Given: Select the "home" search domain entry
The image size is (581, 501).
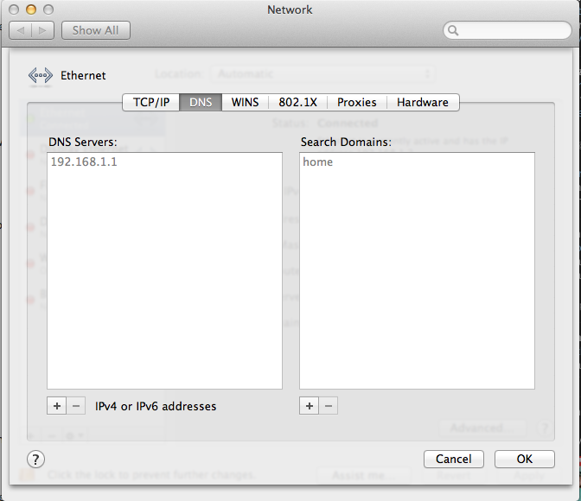Looking at the screenshot, I should 317,162.
